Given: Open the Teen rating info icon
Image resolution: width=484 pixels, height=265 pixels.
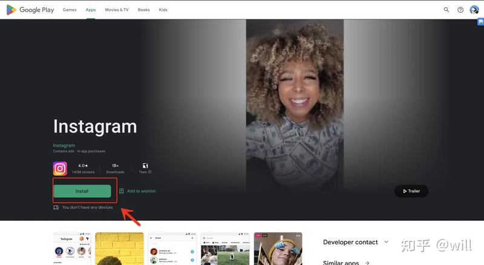Looking at the screenshot, I should pos(149,172).
